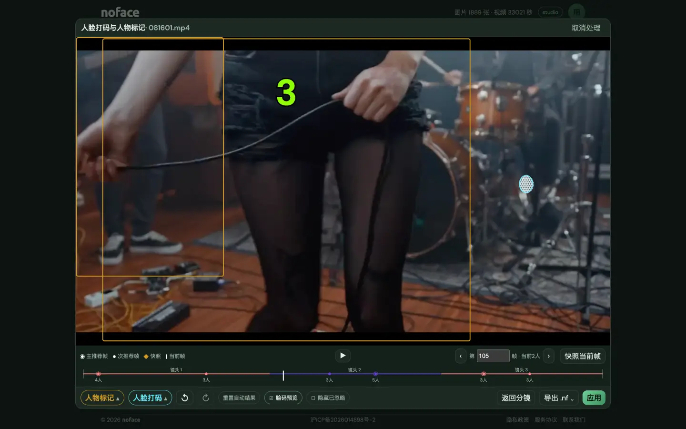This screenshot has height=429, width=686.
Task: Click the 次推荐帧 legend entry
Action: click(126, 356)
